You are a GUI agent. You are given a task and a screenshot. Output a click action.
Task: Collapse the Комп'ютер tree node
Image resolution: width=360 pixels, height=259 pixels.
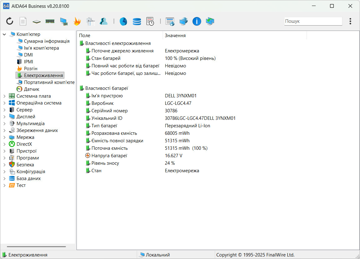click(x=4, y=34)
